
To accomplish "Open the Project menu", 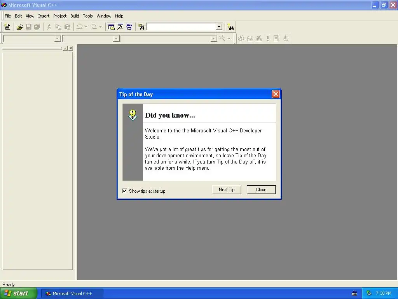I will point(60,16).
